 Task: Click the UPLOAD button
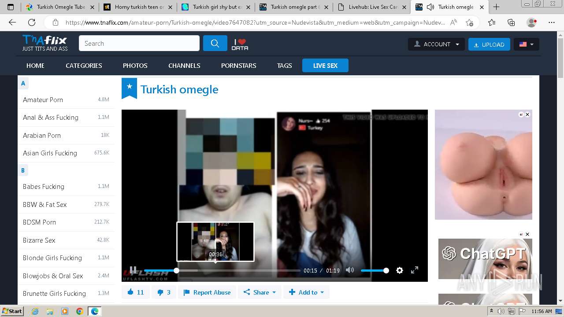click(x=489, y=44)
